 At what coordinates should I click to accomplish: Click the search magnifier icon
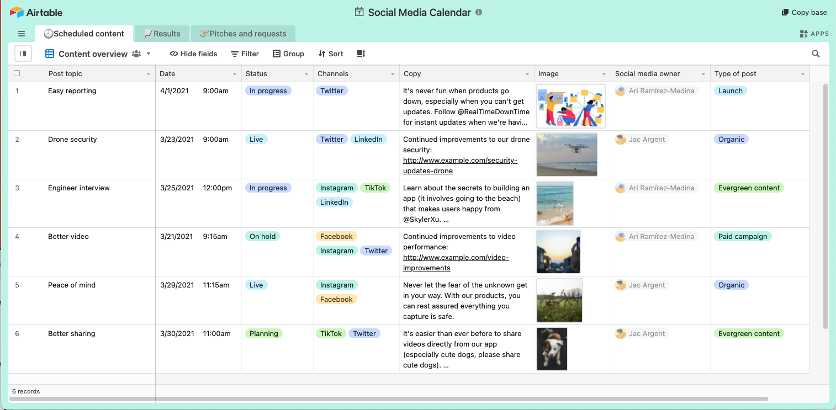click(x=816, y=54)
